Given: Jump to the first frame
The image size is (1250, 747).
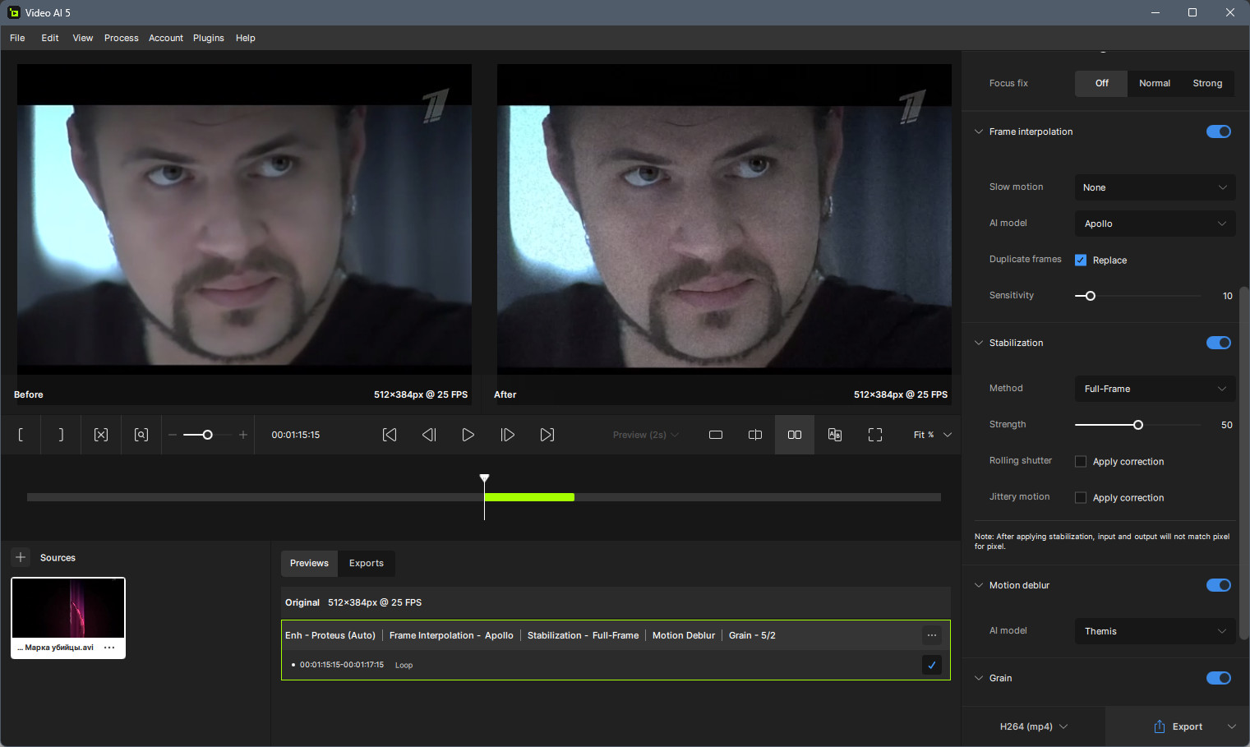Looking at the screenshot, I should 390,435.
